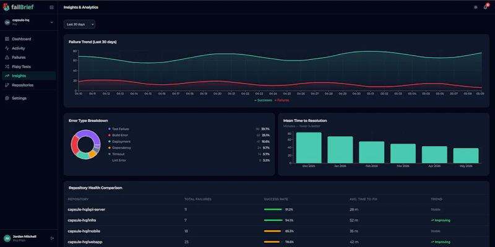This screenshot has width=495, height=247.
Task: Click the Mar 2026 resolution time bar
Action: (403, 154)
